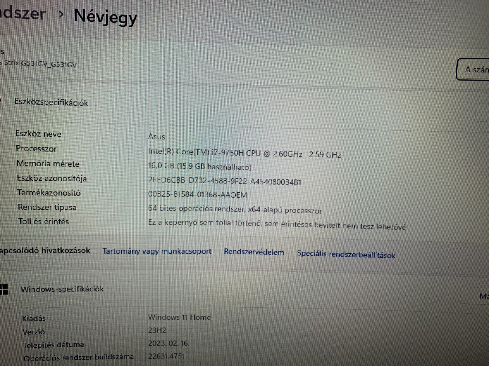Click the "Termékazonosító" label
This screenshot has width=489, height=366.
(x=49, y=193)
